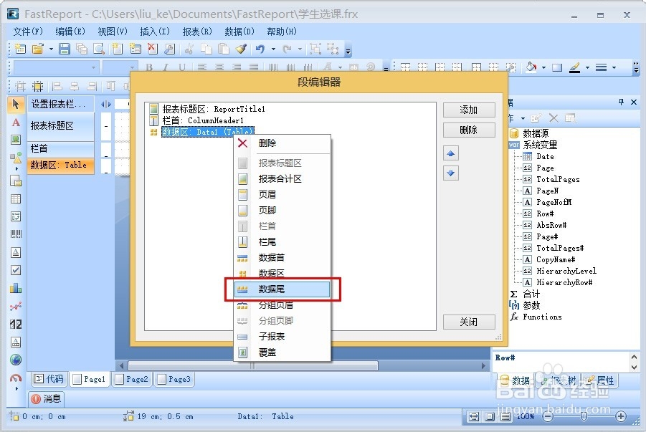The image size is (646, 432).
Task: Pick the Picture object tool
Action: tap(16, 138)
